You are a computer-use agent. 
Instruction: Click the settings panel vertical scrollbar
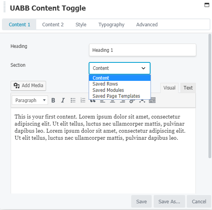click(210, 96)
